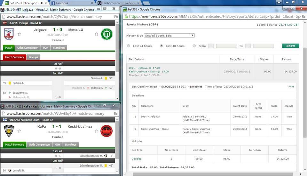Viewport: 307px width, 176px height.
Task: Click the translate icon in KaPa window address bar
Action: point(116,113)
